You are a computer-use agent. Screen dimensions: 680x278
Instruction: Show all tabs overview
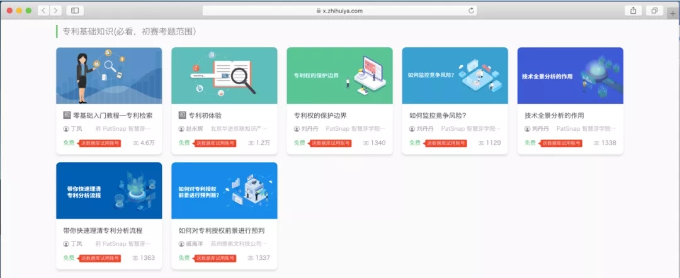[x=654, y=11]
